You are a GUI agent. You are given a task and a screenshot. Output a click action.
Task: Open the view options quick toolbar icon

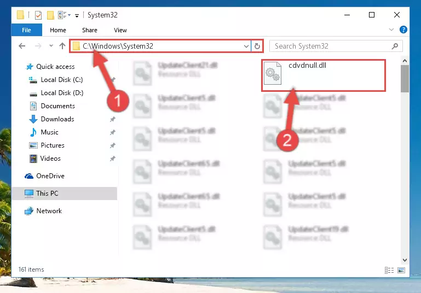pos(64,15)
